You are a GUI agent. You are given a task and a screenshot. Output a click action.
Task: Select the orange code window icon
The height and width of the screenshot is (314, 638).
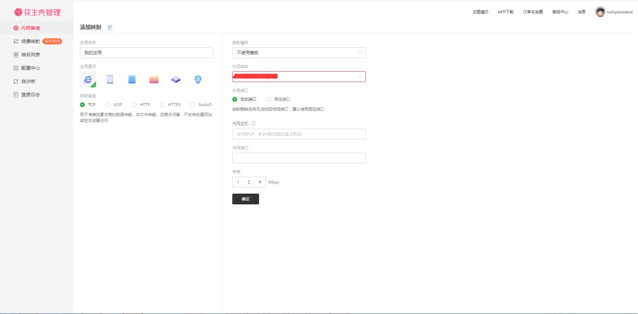pos(154,79)
